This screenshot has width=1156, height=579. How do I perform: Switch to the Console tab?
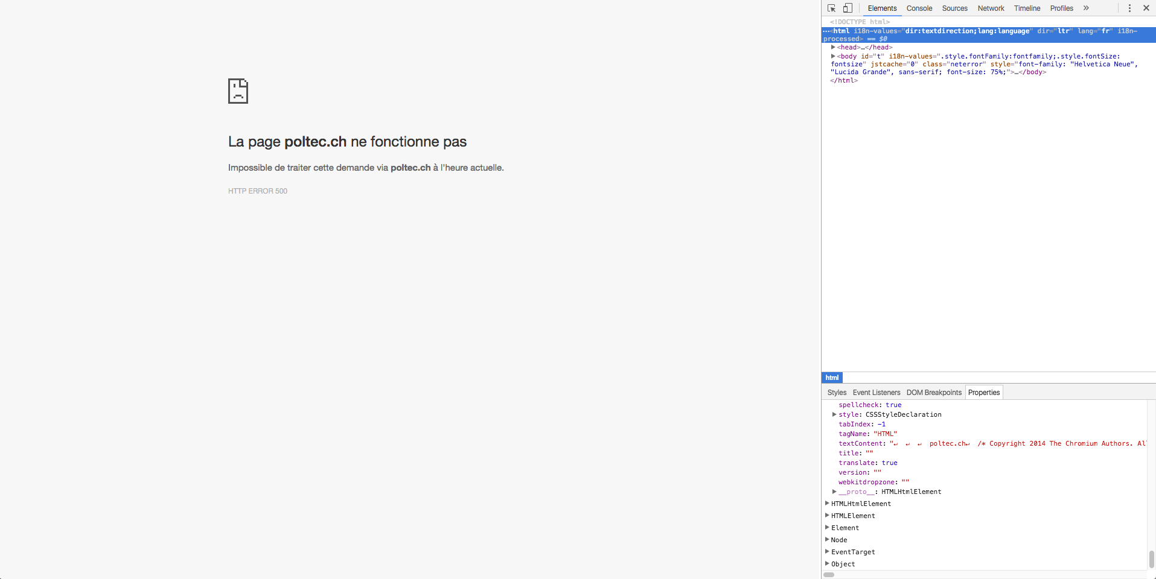[919, 8]
